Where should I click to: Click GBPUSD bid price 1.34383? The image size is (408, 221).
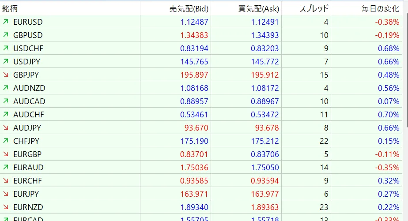[x=194, y=35]
